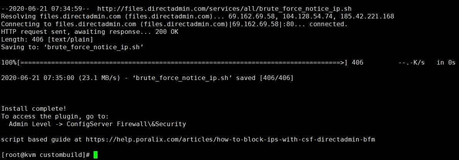Click the green terminal cursor block
The width and height of the screenshot is (459, 160).
coord(96,155)
